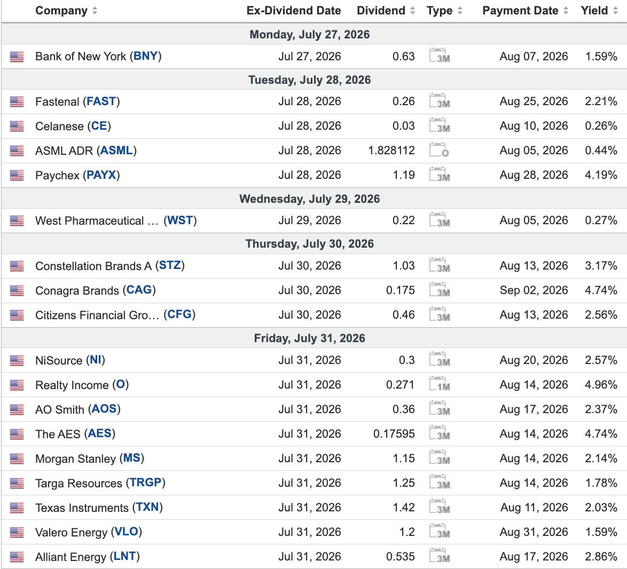Click the flag icon beside Texas Instruments
Image resolution: width=627 pixels, height=569 pixels.
point(17,508)
